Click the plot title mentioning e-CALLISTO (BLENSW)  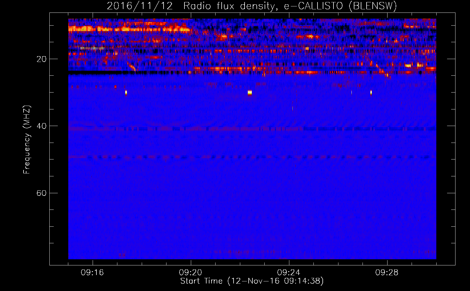click(252, 6)
